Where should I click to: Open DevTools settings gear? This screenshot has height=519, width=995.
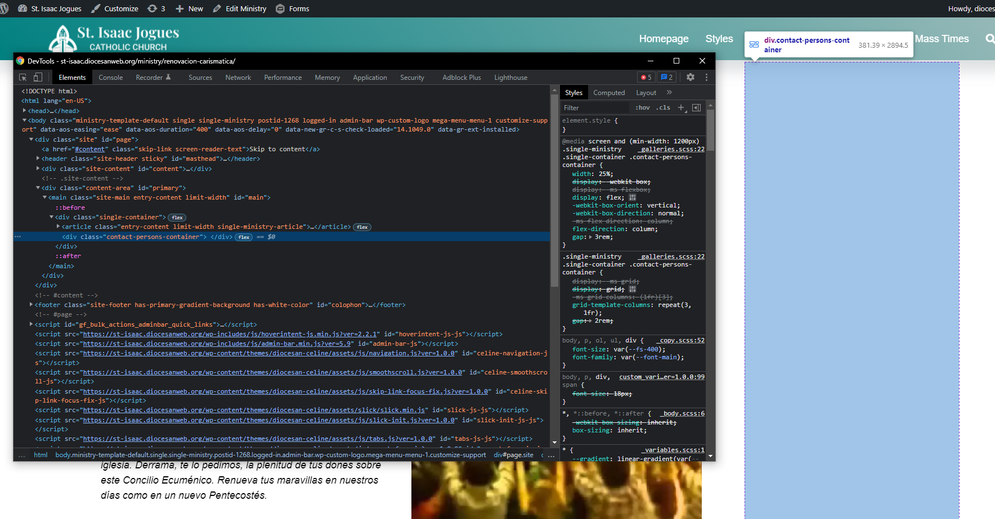(x=691, y=78)
